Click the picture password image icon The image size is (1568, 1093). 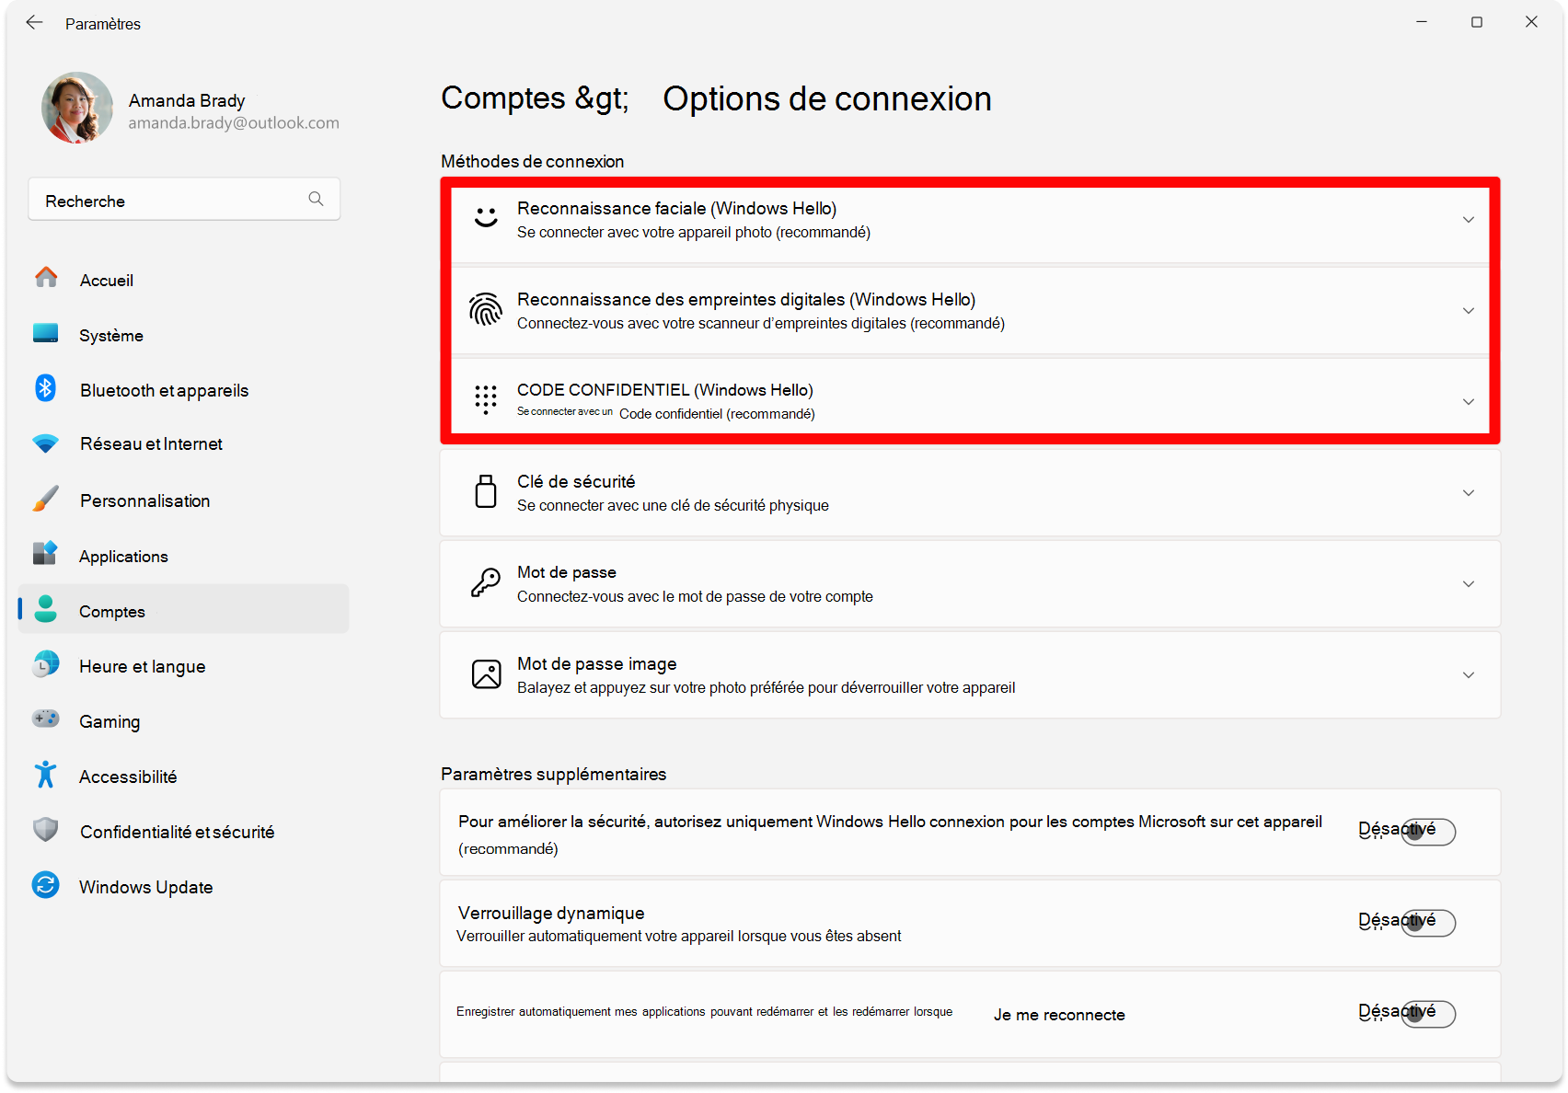pyautogui.click(x=486, y=673)
